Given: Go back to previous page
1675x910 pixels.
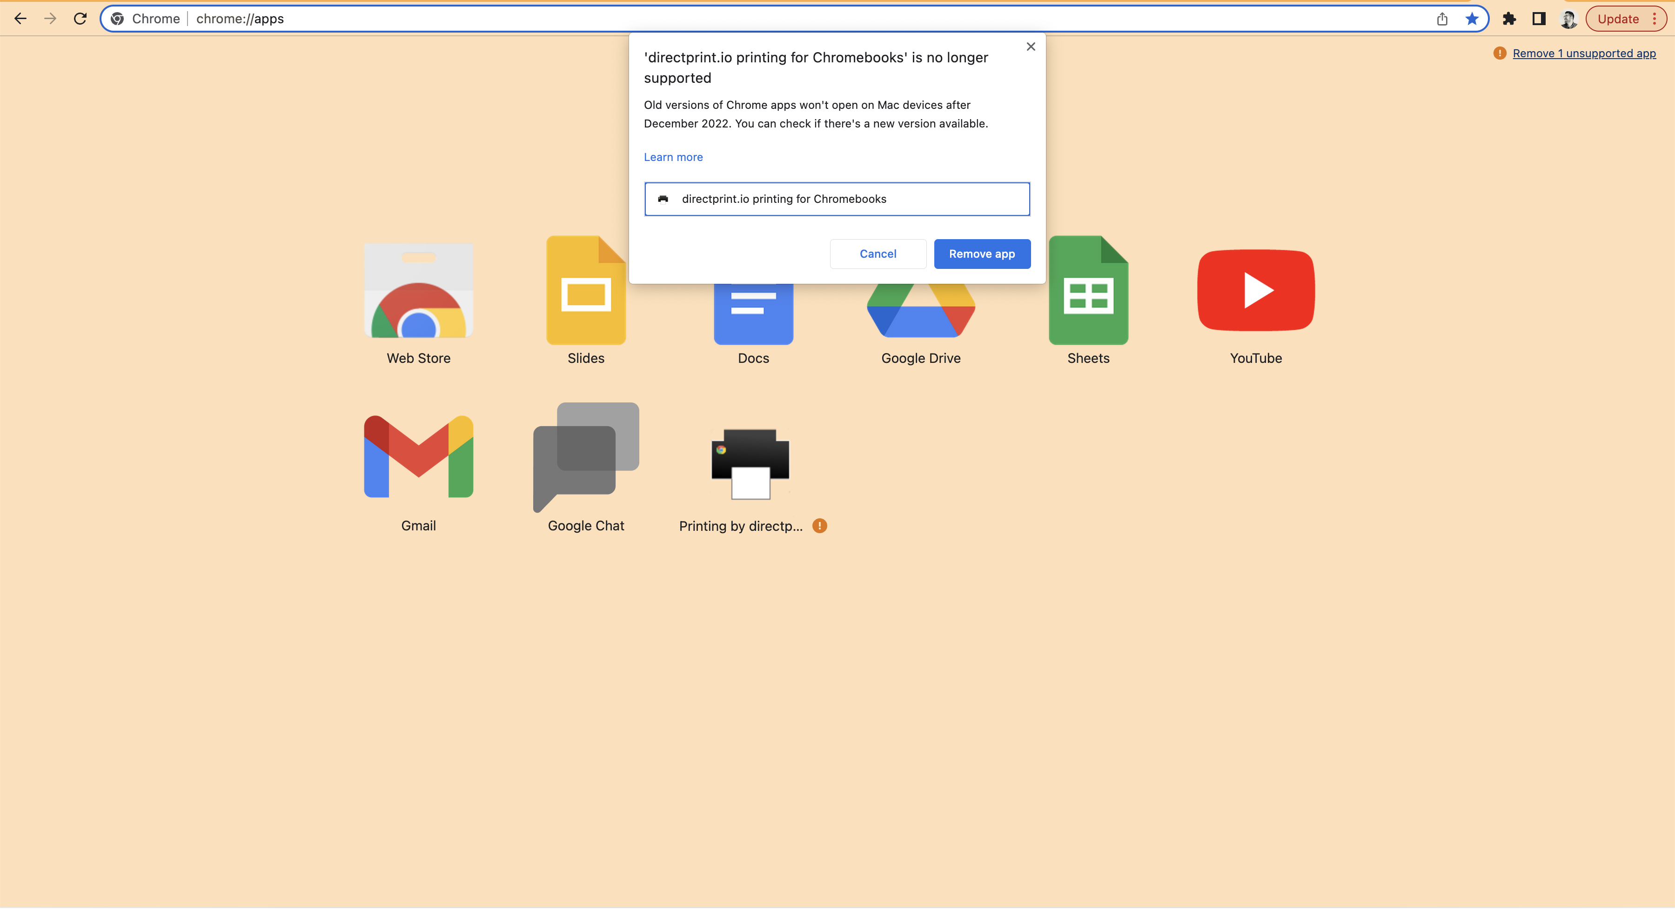Looking at the screenshot, I should (x=20, y=19).
